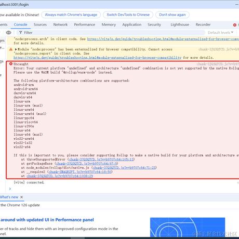Open the Default levels dropdown
Screen dimensions: 239x239
coord(220,33)
